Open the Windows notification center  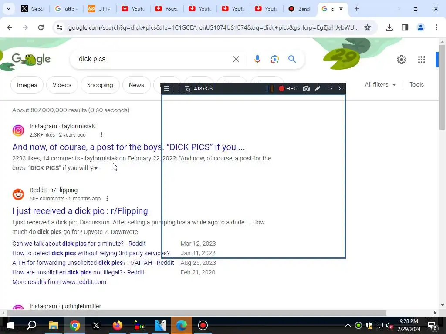432,325
